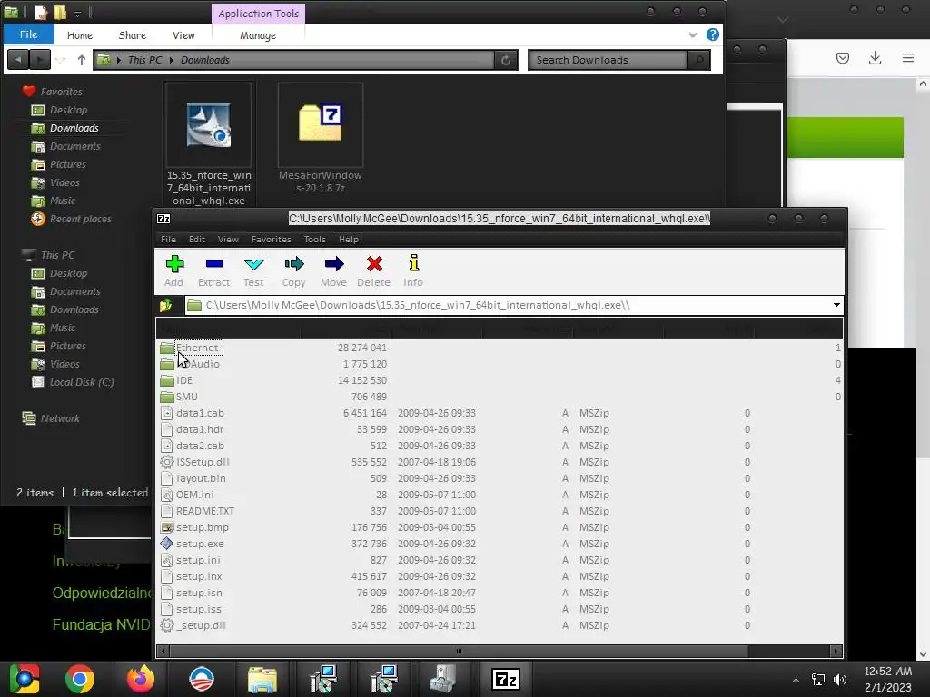Expand the 7-Zip address path dropdown
Image resolution: width=930 pixels, height=697 pixels.
(x=836, y=305)
